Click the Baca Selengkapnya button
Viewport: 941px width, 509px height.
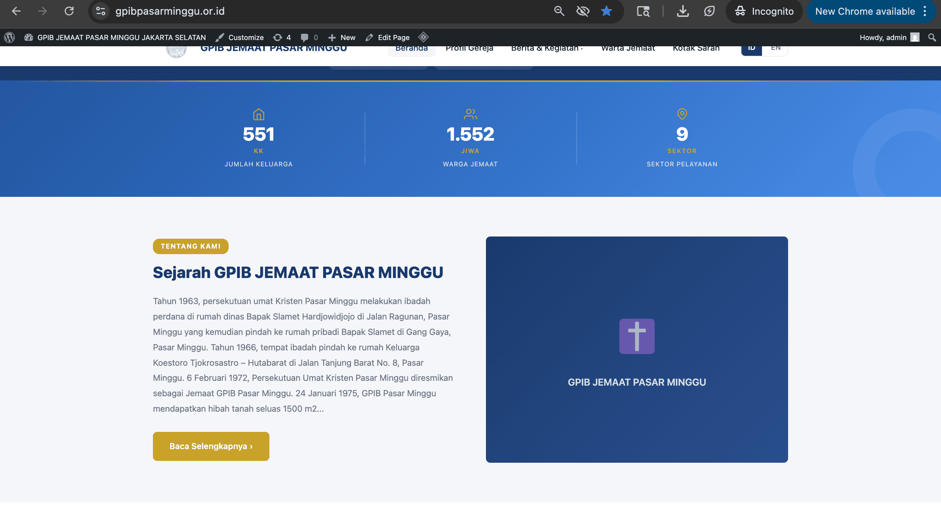pyautogui.click(x=211, y=446)
